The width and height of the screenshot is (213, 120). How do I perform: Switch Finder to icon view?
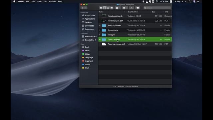coord(101,8)
